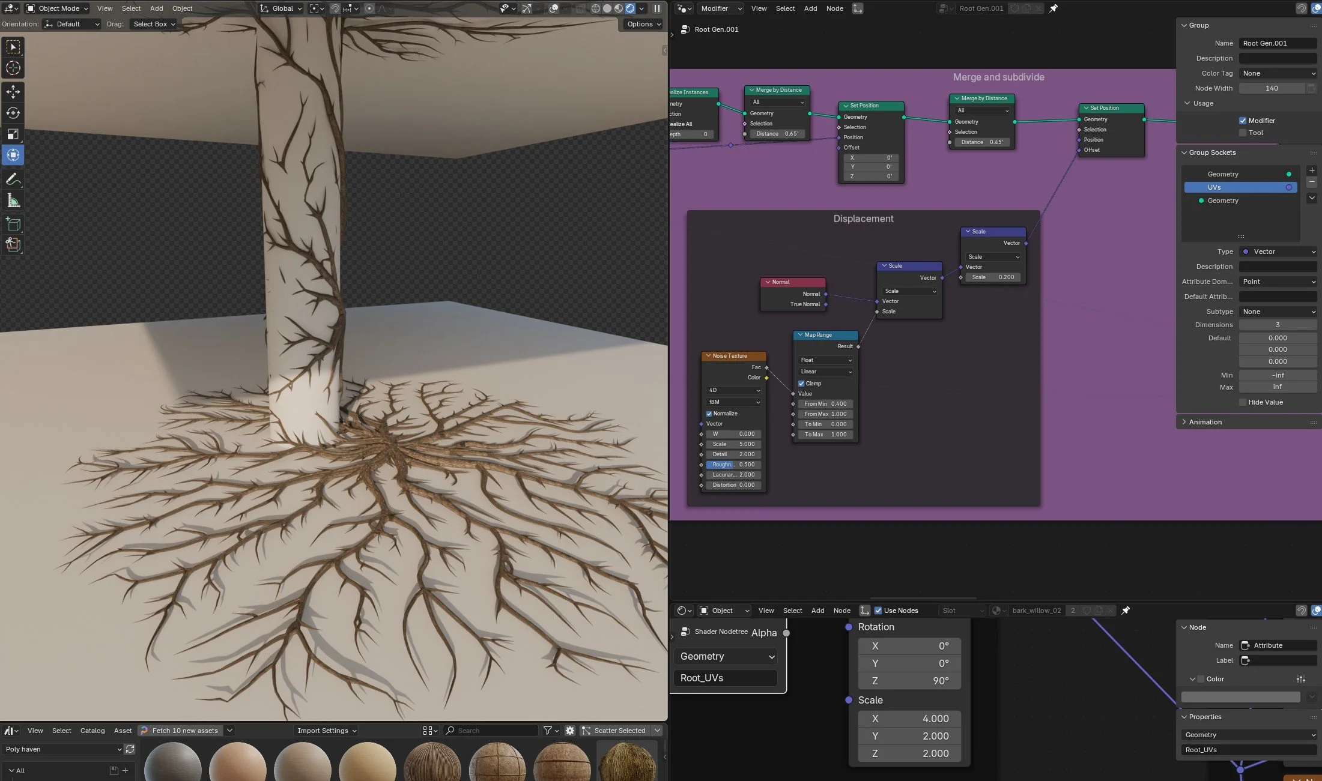Select the Move tool in the viewport toolbar

click(13, 91)
